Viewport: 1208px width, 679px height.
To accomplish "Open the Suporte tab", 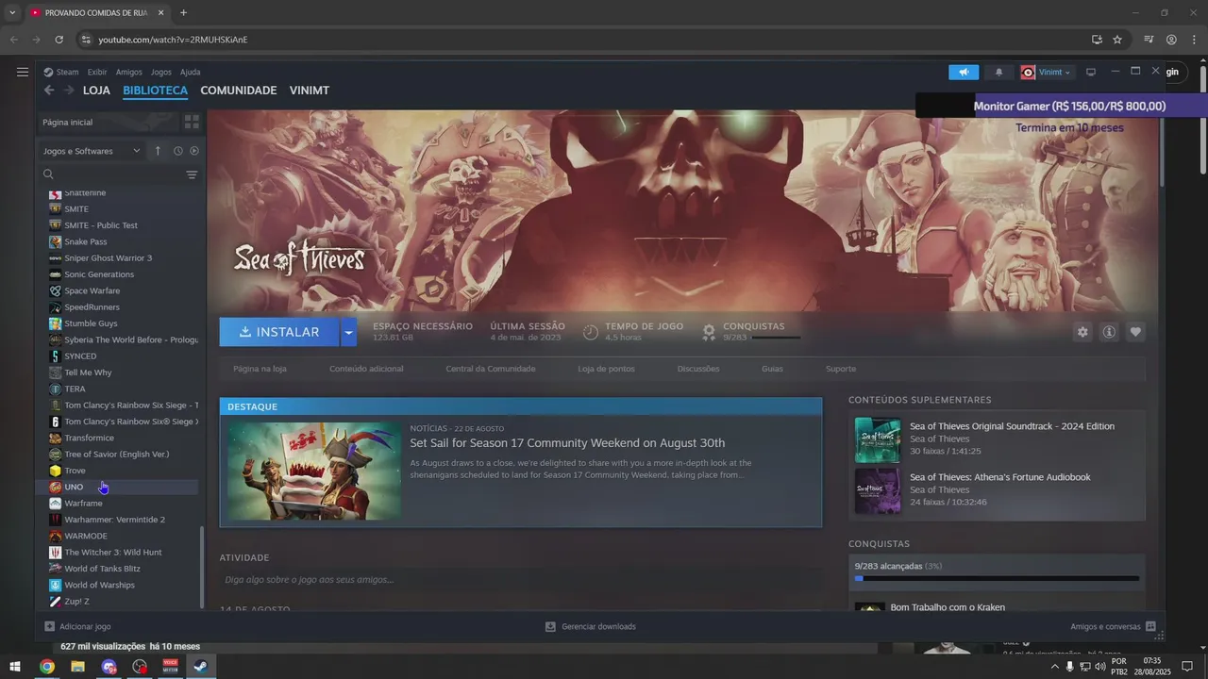I will 841,369.
